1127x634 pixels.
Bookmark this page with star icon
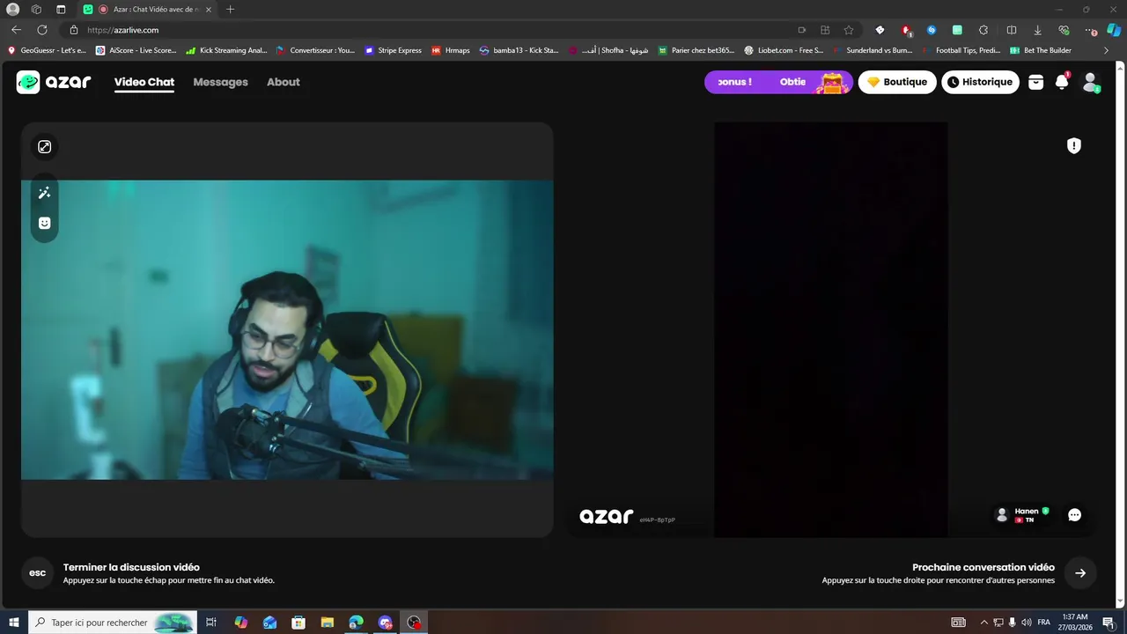(849, 30)
